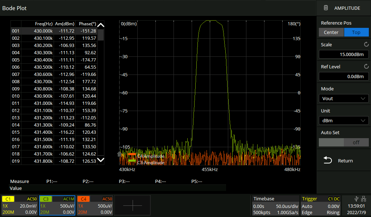The image size is (371, 217).
Task: Open the AMPLITUDE menu header icon
Action: 326,8
